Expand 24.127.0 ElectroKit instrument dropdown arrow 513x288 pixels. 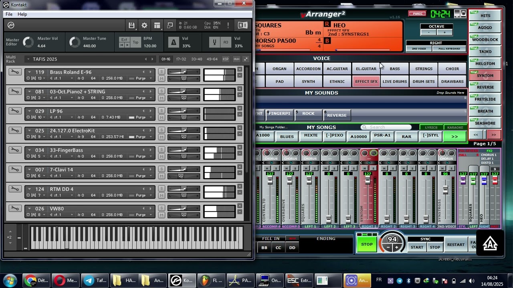[29, 130]
